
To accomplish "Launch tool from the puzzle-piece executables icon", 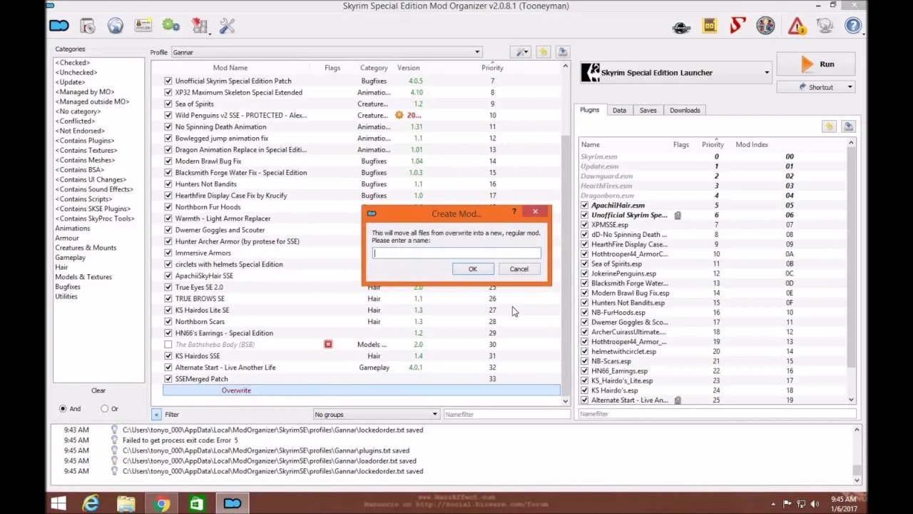I will point(200,26).
